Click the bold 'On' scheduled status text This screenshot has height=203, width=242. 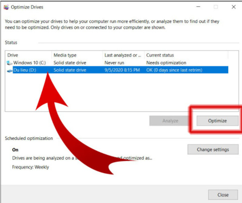[15, 150]
